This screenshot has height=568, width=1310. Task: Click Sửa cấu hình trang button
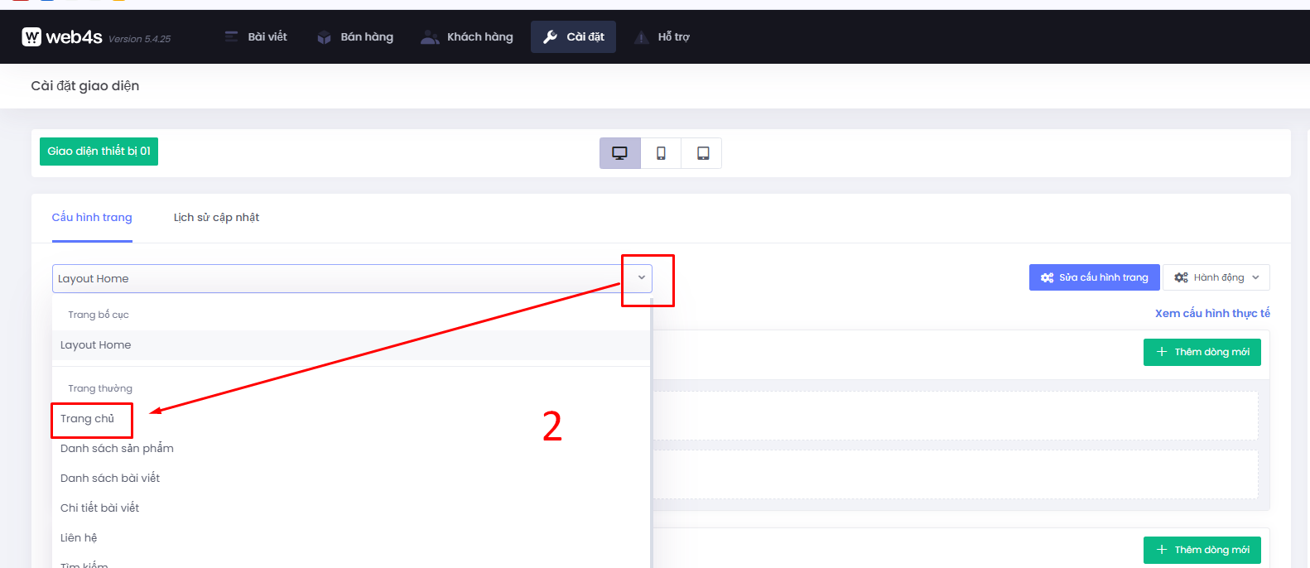pyautogui.click(x=1094, y=277)
